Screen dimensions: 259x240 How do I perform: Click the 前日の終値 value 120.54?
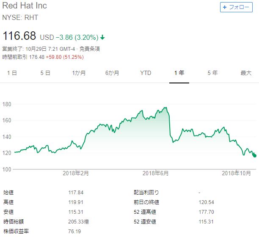[206, 202]
